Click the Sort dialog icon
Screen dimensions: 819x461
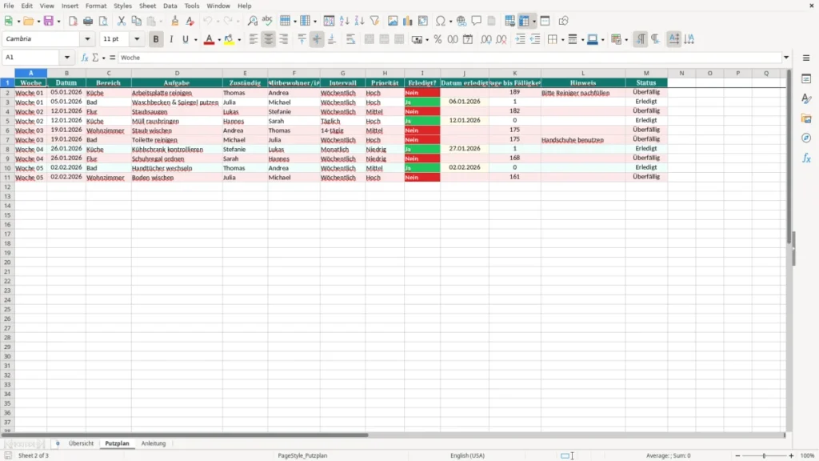[329, 21]
